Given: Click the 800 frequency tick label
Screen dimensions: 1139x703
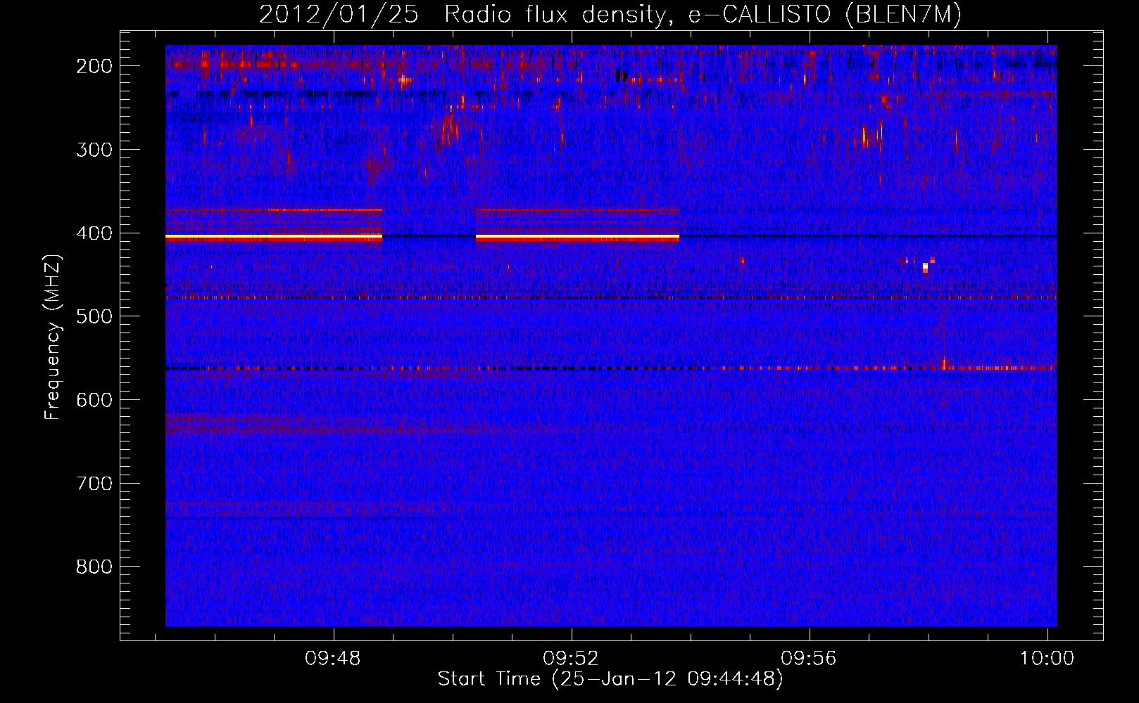Looking at the screenshot, I should click(x=94, y=567).
